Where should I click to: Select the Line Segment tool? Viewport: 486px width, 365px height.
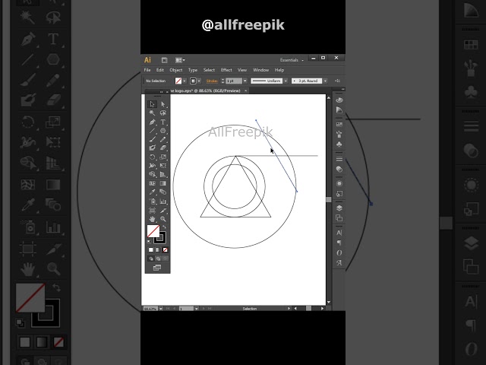[x=152, y=131]
